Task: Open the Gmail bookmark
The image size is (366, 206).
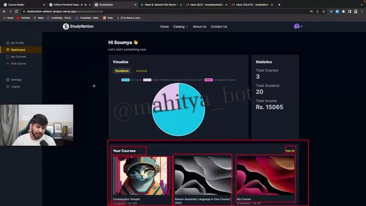Action: (8, 18)
